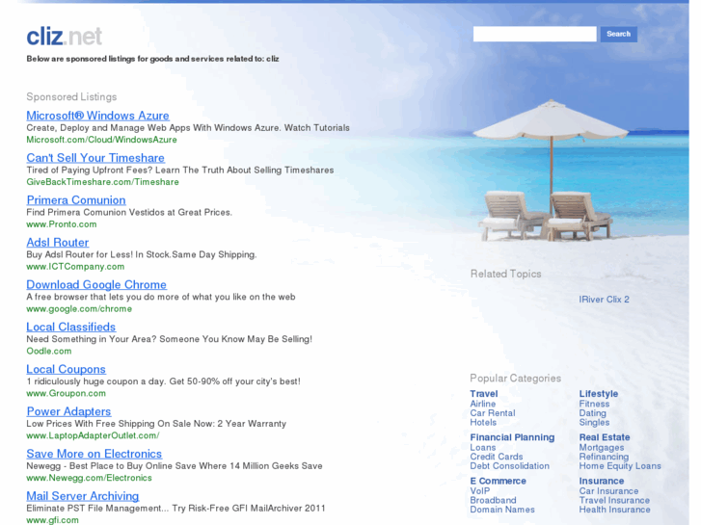
Task: Visit Microsoft.com/Cloud/WindowsAzure green URL
Action: (101, 140)
